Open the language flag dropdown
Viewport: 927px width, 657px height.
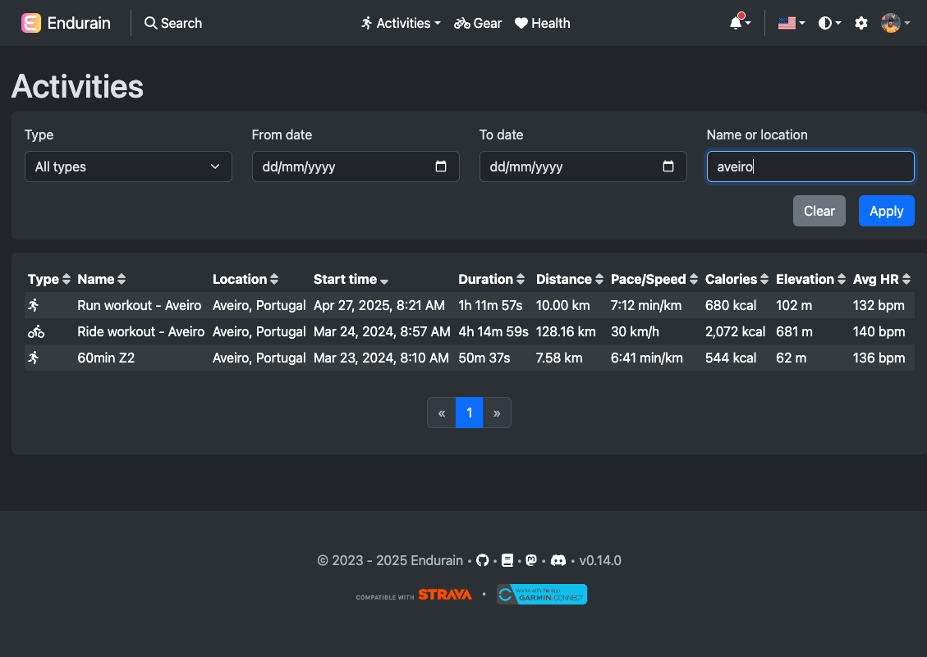(x=791, y=23)
